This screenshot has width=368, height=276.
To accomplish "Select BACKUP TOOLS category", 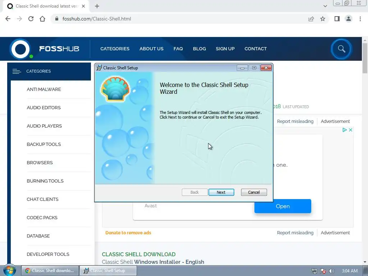I will (x=44, y=144).
